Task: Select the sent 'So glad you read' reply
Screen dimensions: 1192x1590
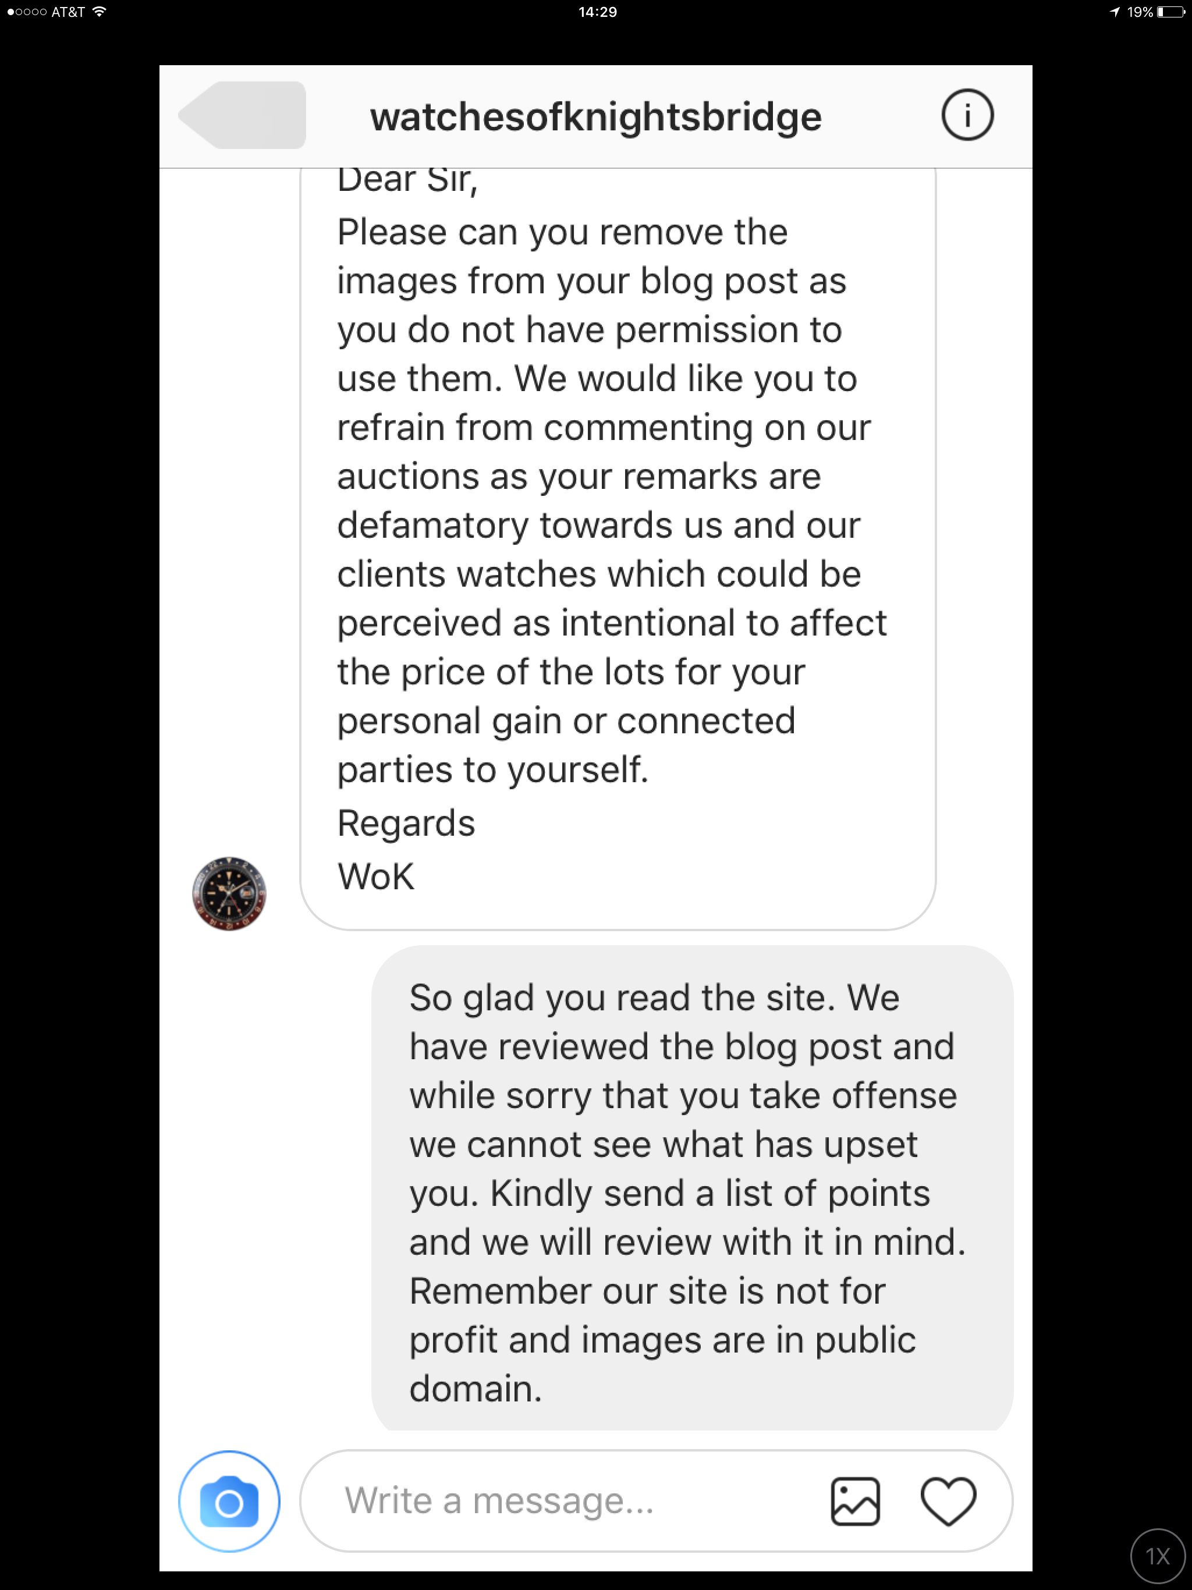Action: tap(693, 1188)
